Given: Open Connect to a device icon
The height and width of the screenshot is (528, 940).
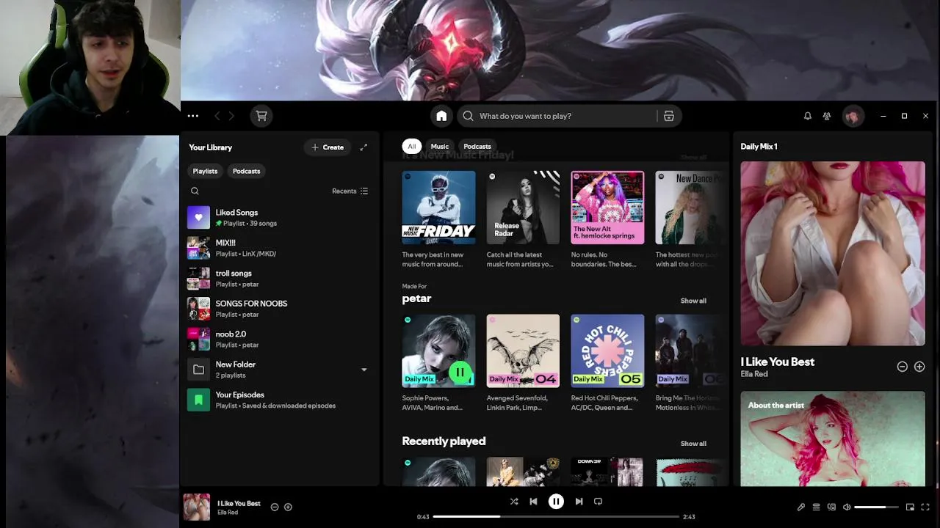Looking at the screenshot, I should pos(831,507).
